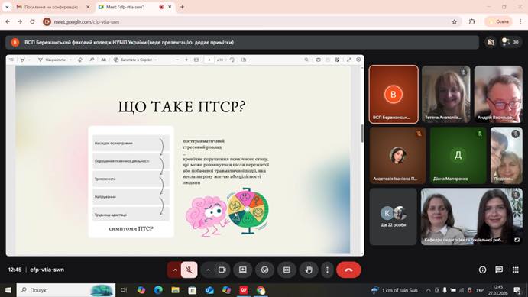This screenshot has height=297, width=528.
Task: Select the Діана Маляренко participant tile
Action: coord(458,155)
